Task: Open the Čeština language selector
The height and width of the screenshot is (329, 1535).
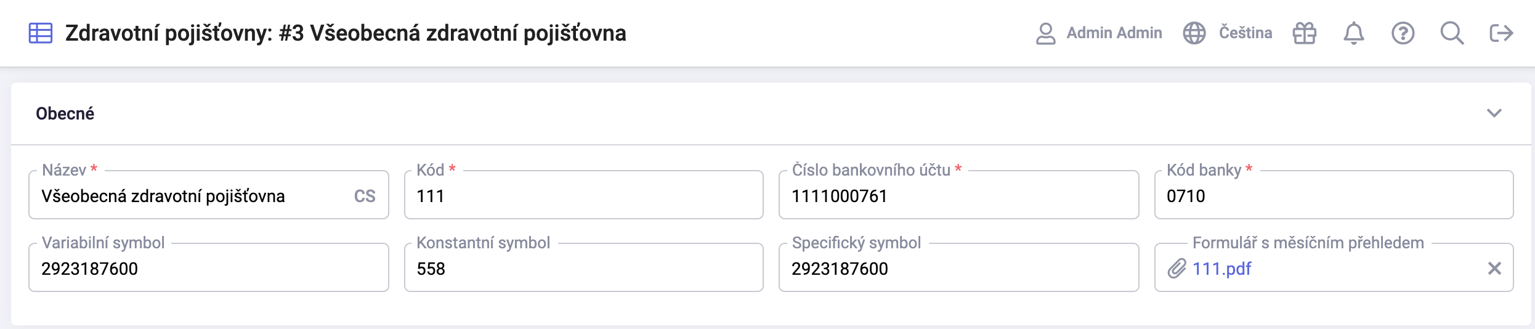Action: pyautogui.click(x=1245, y=33)
